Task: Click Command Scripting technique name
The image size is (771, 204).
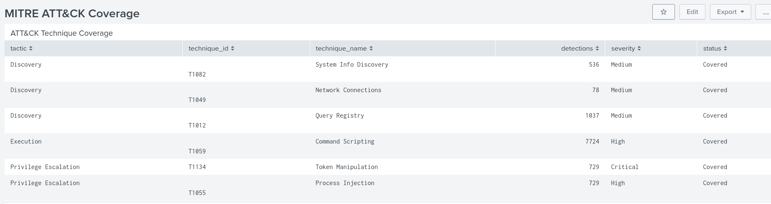Action: click(x=345, y=141)
